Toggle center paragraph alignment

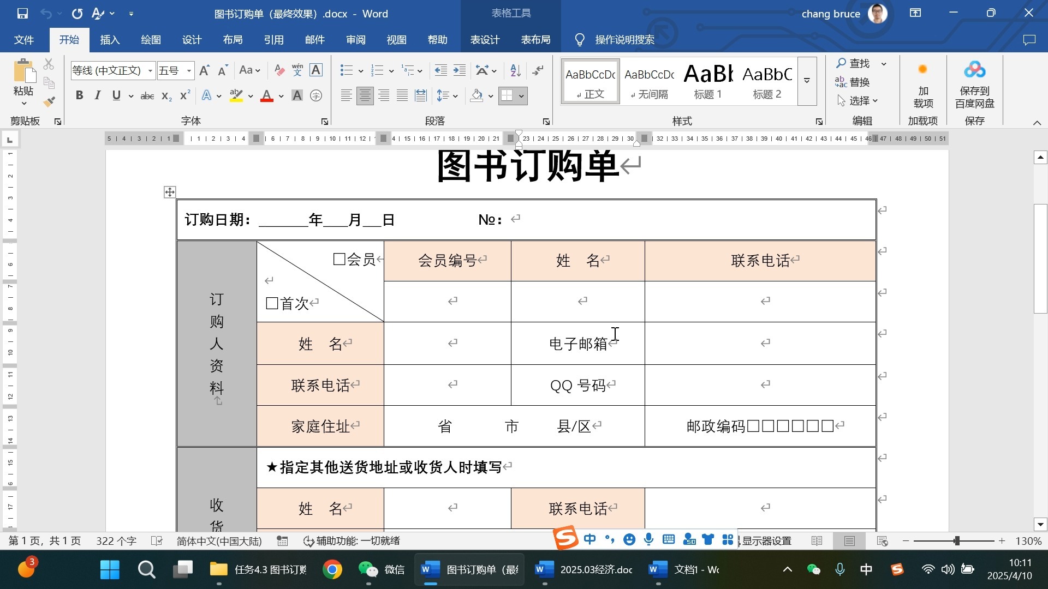pos(365,95)
